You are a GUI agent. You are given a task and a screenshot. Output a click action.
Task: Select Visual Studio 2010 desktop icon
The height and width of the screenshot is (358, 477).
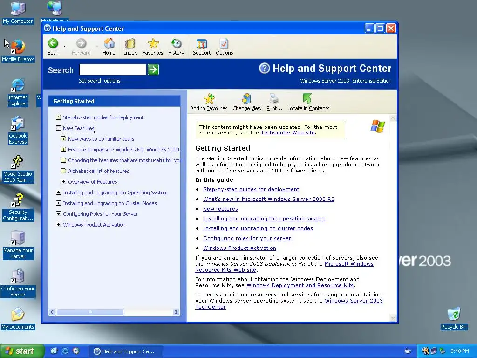(18, 169)
